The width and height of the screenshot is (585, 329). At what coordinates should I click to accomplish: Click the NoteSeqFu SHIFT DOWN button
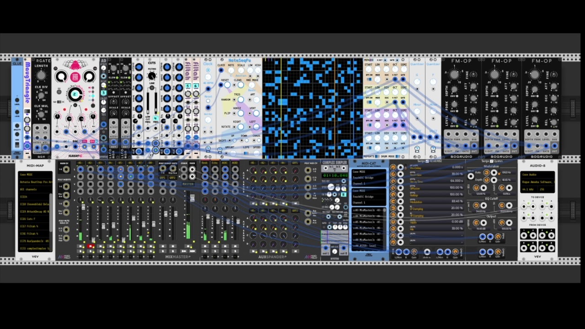[246, 140]
